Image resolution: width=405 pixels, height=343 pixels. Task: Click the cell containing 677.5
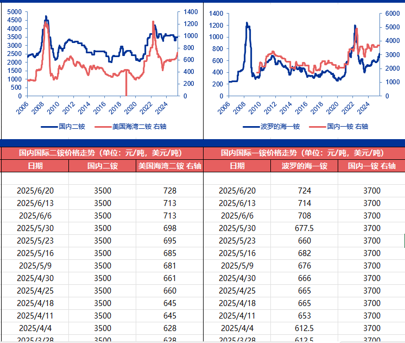coord(305,228)
